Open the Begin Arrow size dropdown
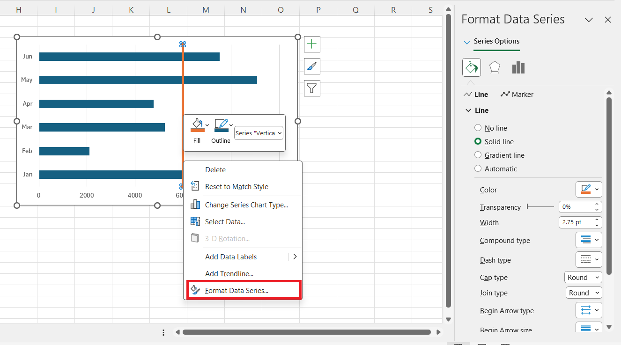This screenshot has width=621, height=345. click(x=589, y=328)
